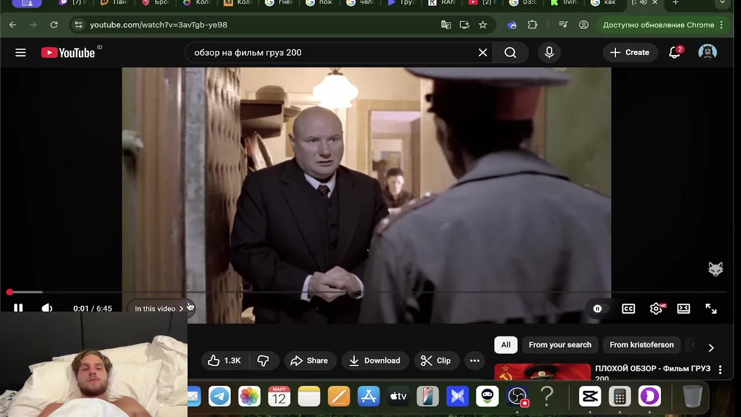Screen dimensions: 741x417
Task: Enter full screen mode
Action: (x=711, y=309)
